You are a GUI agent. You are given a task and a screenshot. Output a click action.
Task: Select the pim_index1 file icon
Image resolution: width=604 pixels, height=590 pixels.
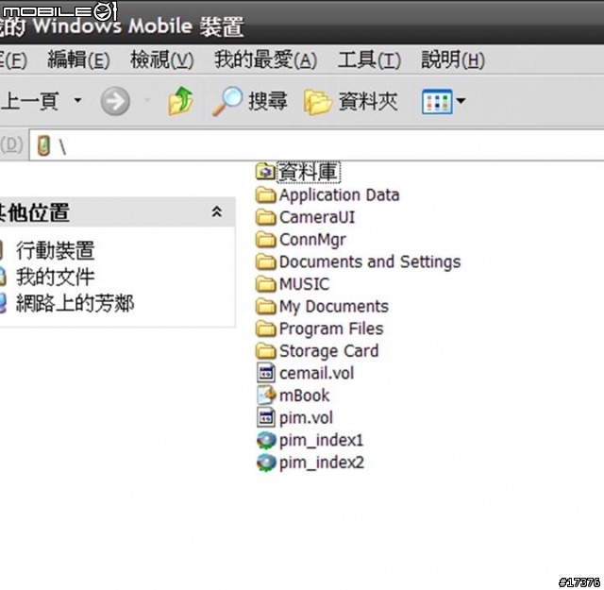[266, 440]
